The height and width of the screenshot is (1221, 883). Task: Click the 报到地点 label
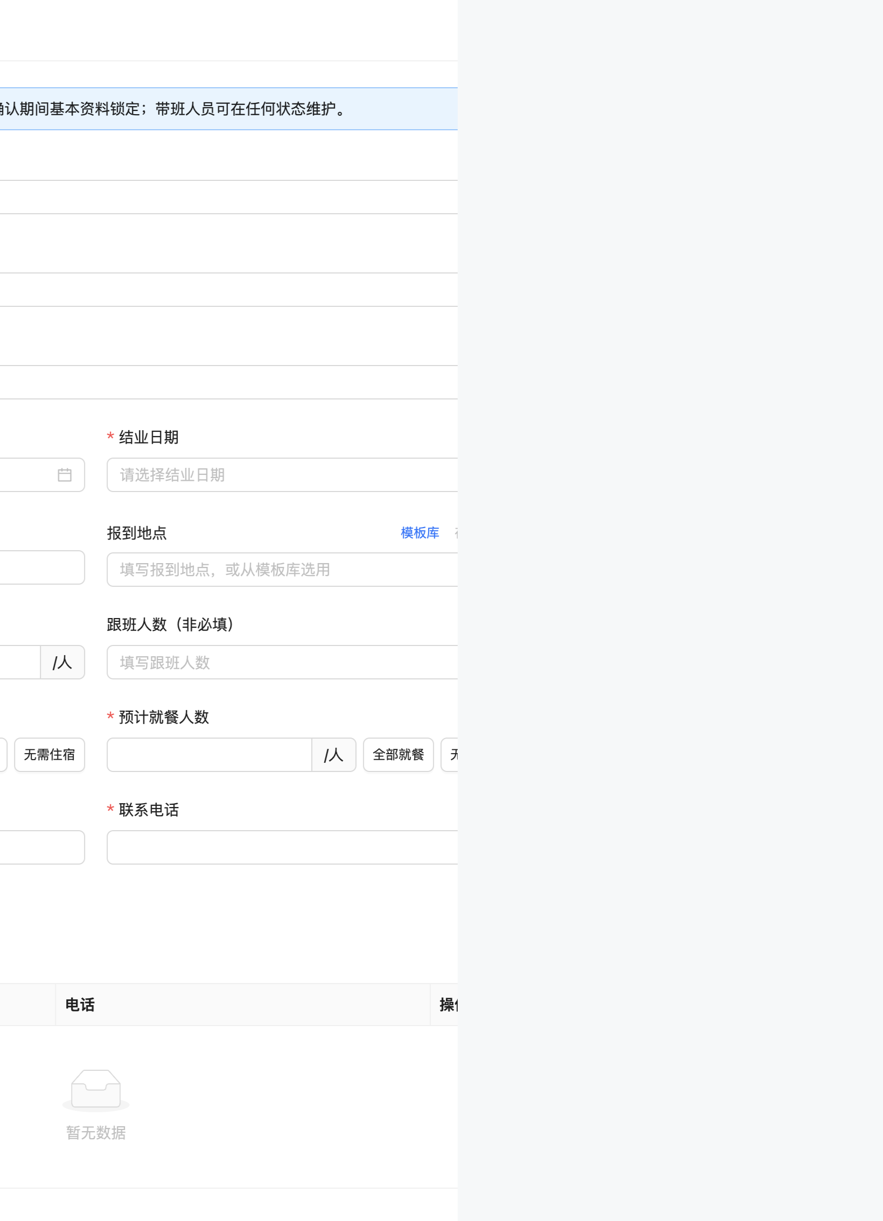[137, 533]
